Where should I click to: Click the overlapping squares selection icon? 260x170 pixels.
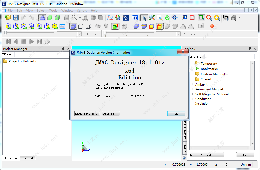(226, 18)
